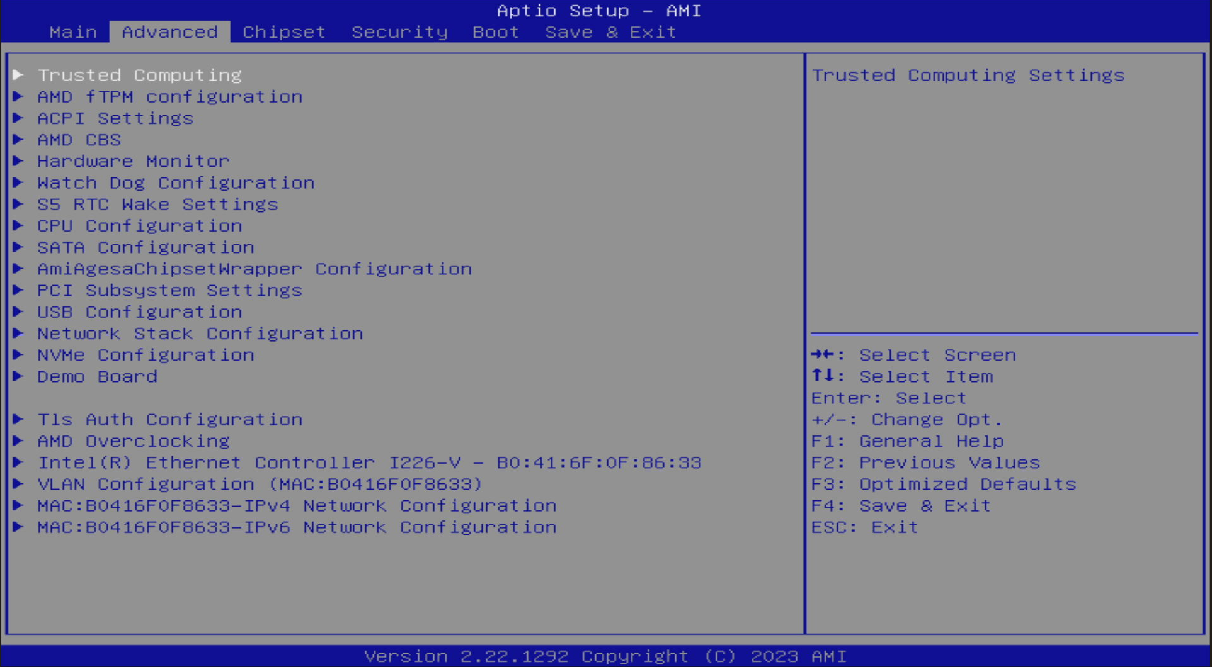Click the arrow beside Hardware Monitor
The height and width of the screenshot is (667, 1212).
18,160
